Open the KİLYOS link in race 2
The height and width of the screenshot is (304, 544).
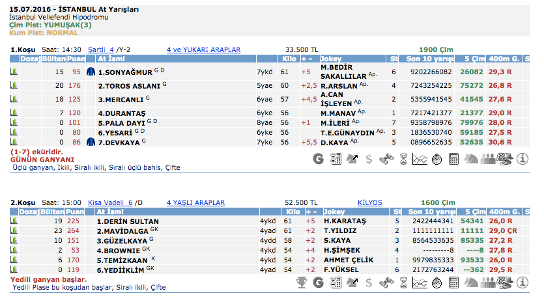coord(369,202)
